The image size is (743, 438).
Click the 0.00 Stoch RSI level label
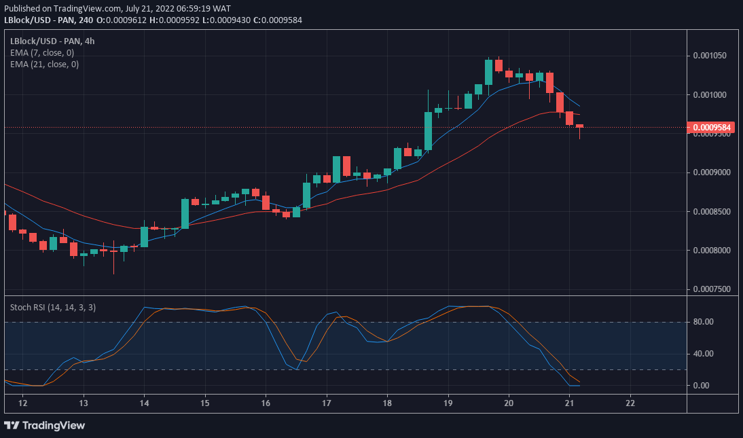702,386
